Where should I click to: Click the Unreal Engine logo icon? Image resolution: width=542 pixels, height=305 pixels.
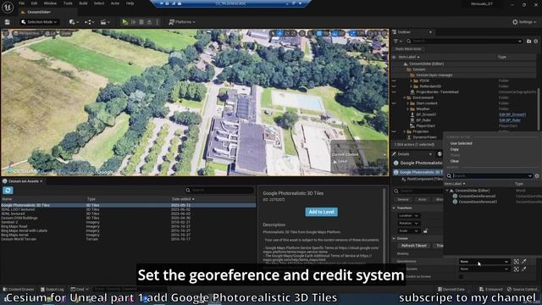(x=8, y=8)
